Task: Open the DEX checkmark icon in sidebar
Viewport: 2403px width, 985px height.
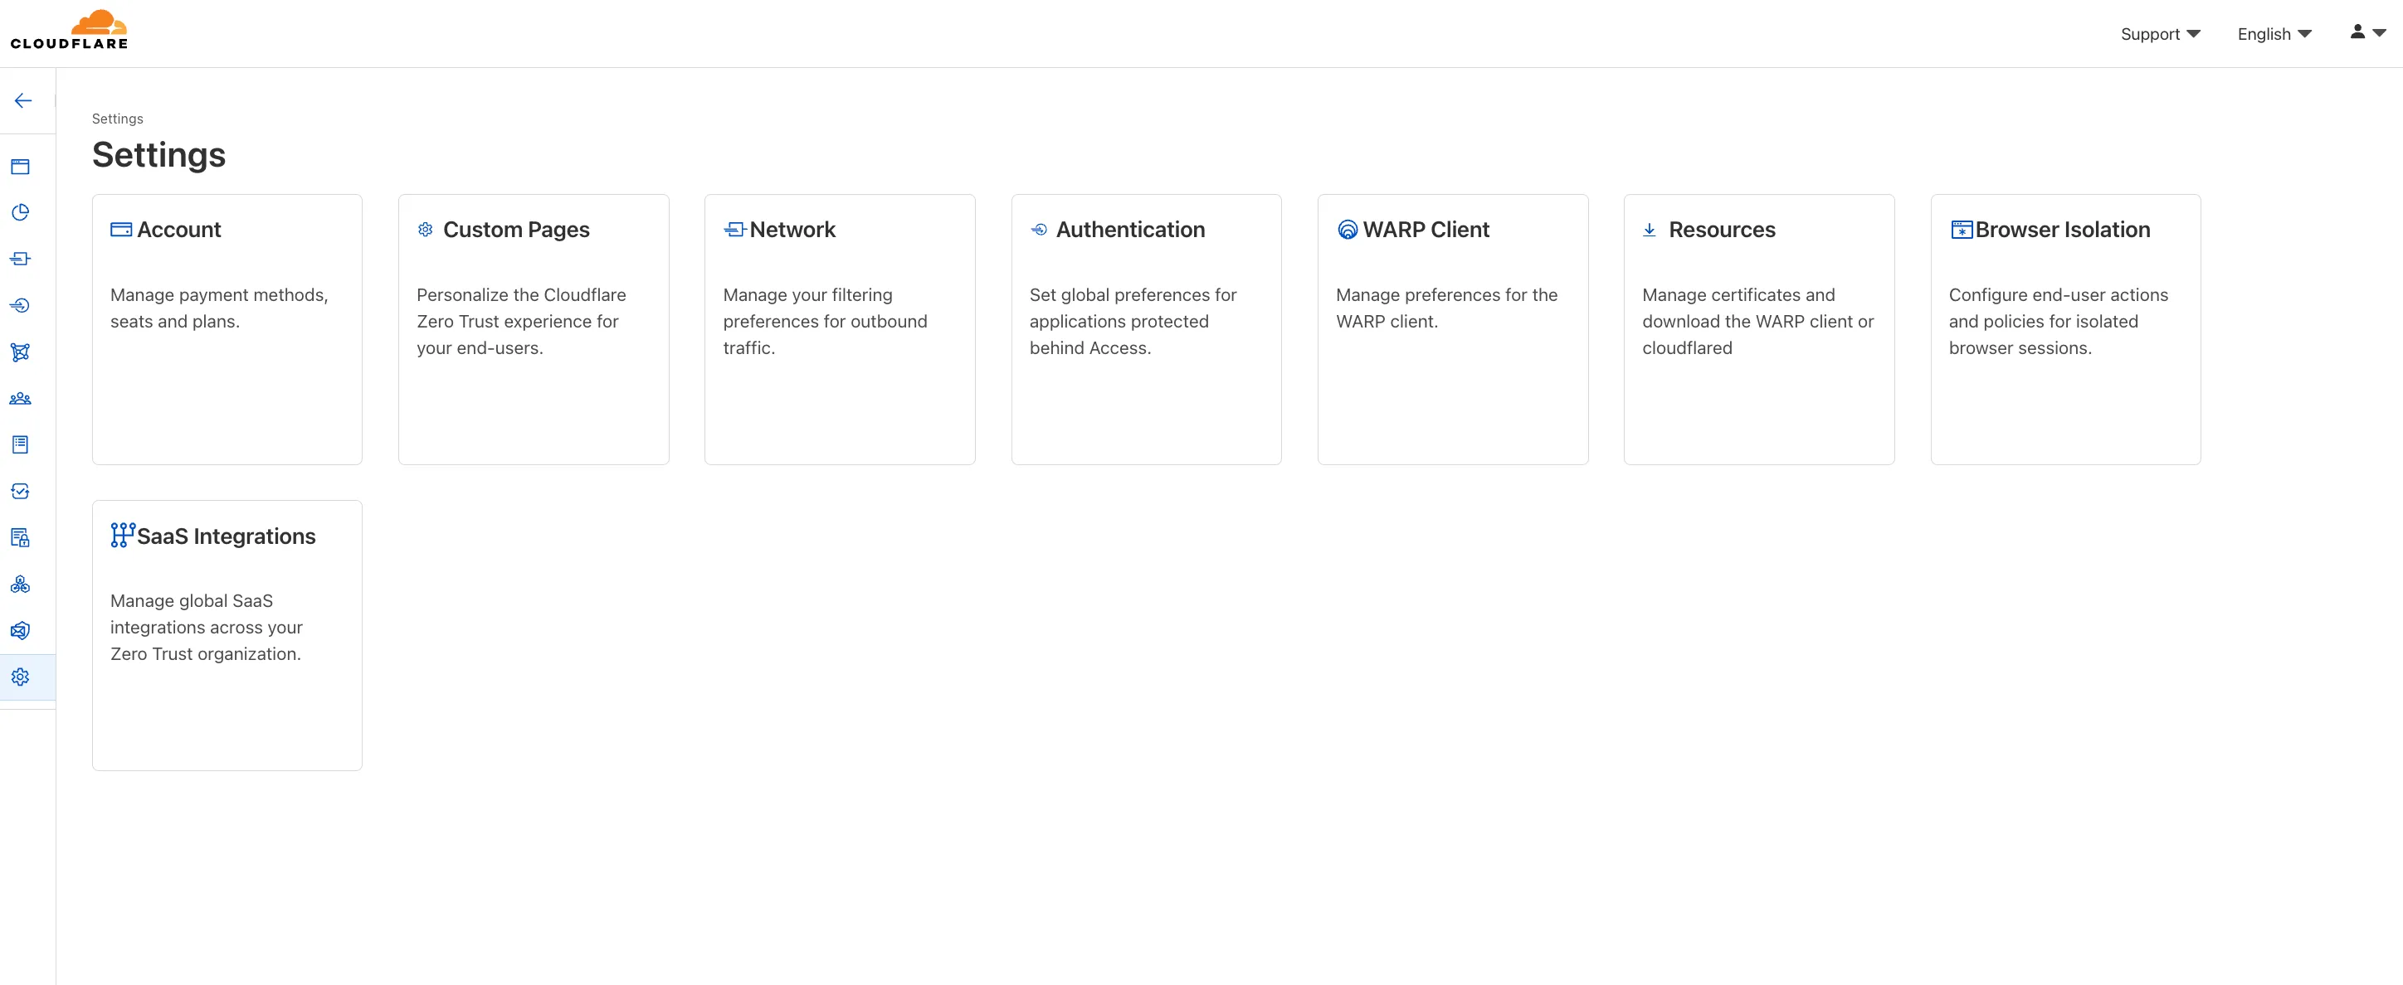Action: 21,491
